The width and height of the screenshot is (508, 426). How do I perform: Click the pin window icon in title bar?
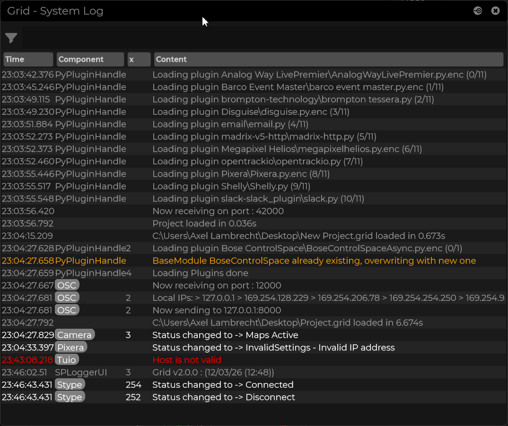(x=478, y=11)
